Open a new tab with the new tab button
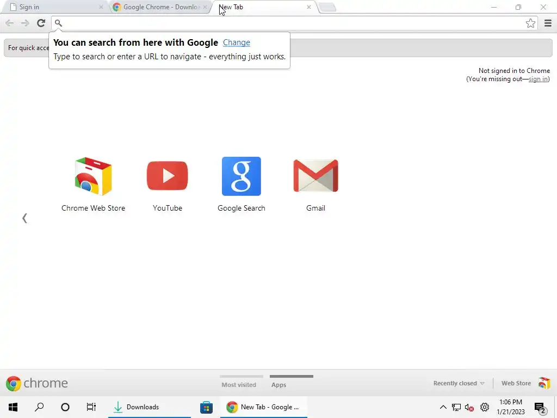This screenshot has width=557, height=418. click(x=327, y=8)
